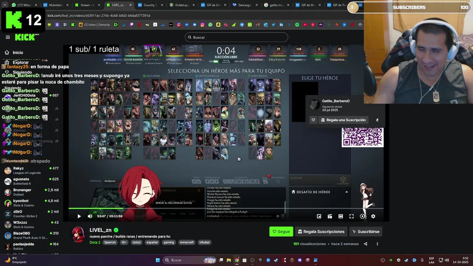
Task: Click Regala una Suscripción on user card
Action: pyautogui.click(x=343, y=120)
